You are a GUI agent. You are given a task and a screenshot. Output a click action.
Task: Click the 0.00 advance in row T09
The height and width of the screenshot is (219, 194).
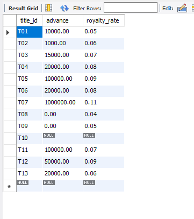tap(63, 126)
